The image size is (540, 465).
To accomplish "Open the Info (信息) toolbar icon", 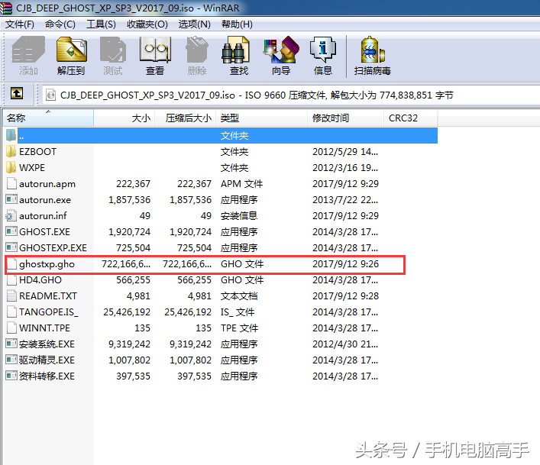I will click(x=323, y=56).
